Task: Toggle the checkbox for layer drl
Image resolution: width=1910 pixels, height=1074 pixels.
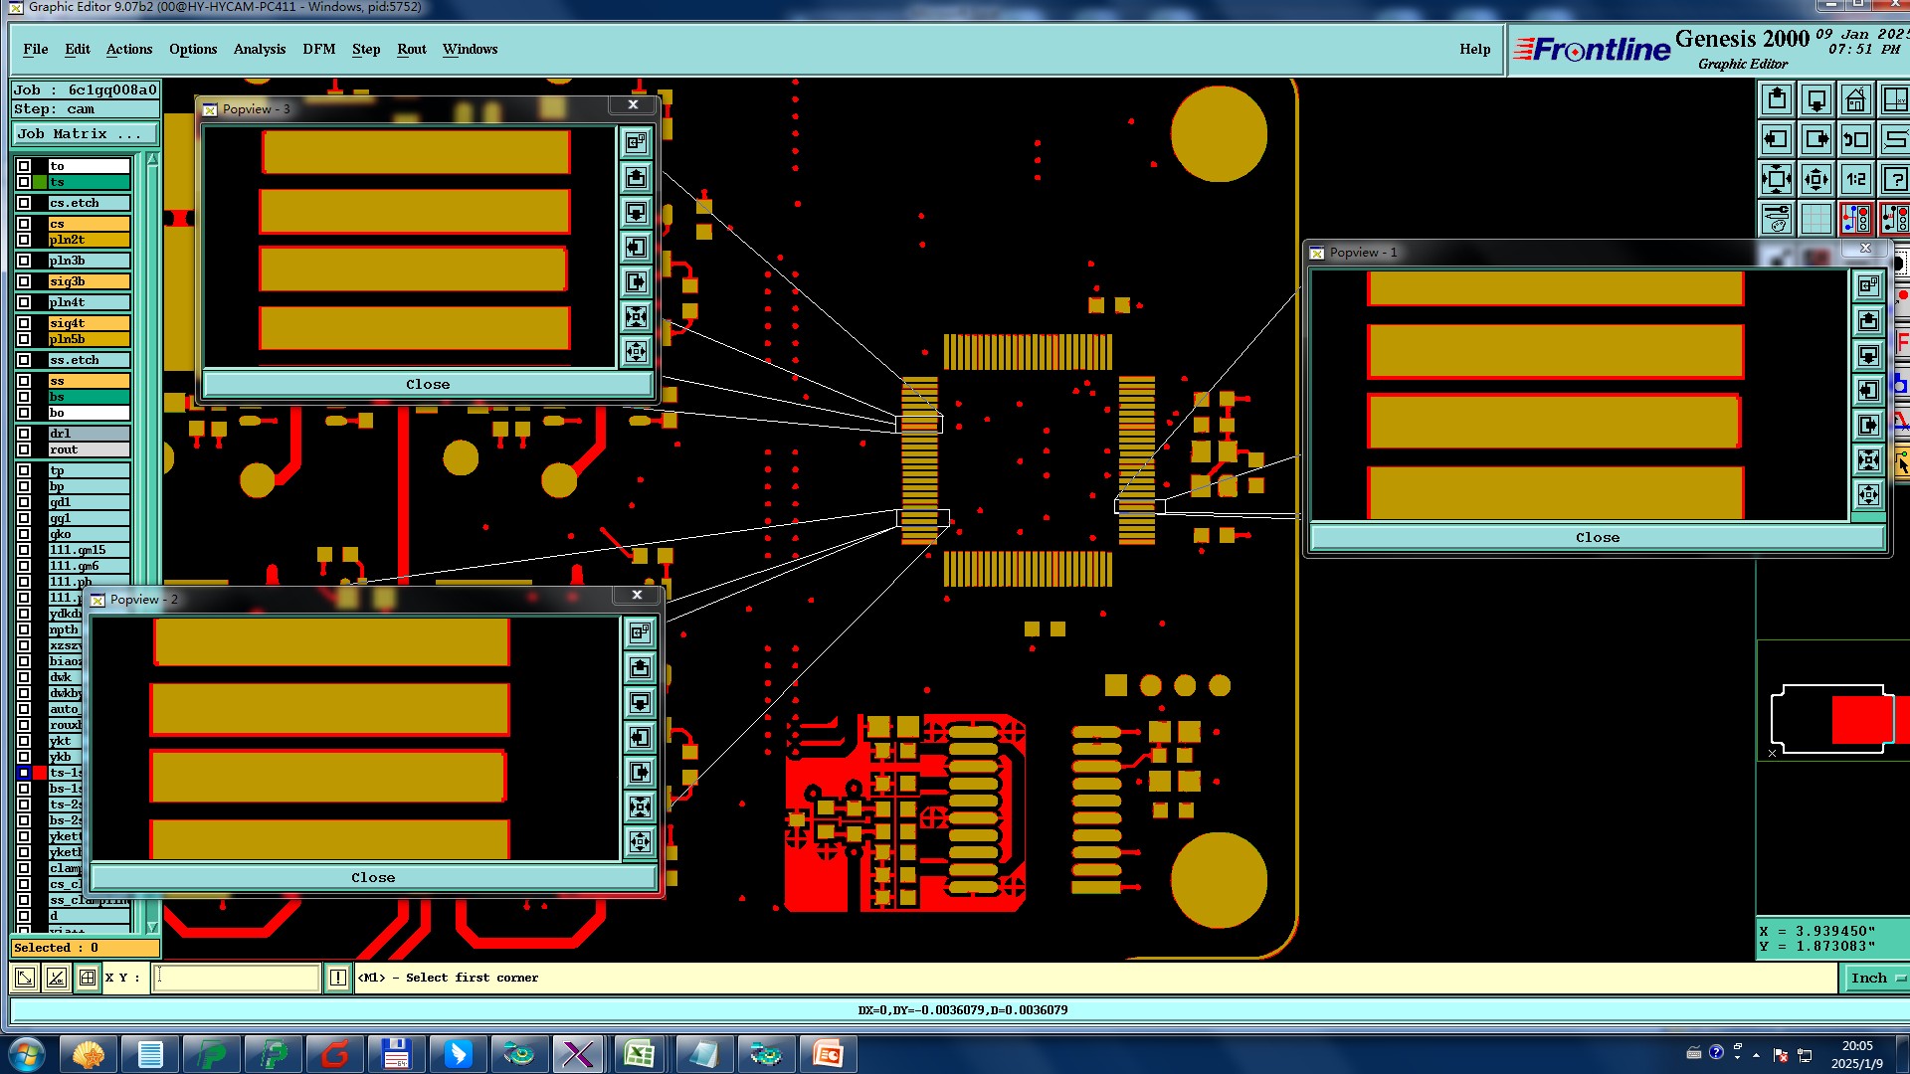Action: pos(24,434)
